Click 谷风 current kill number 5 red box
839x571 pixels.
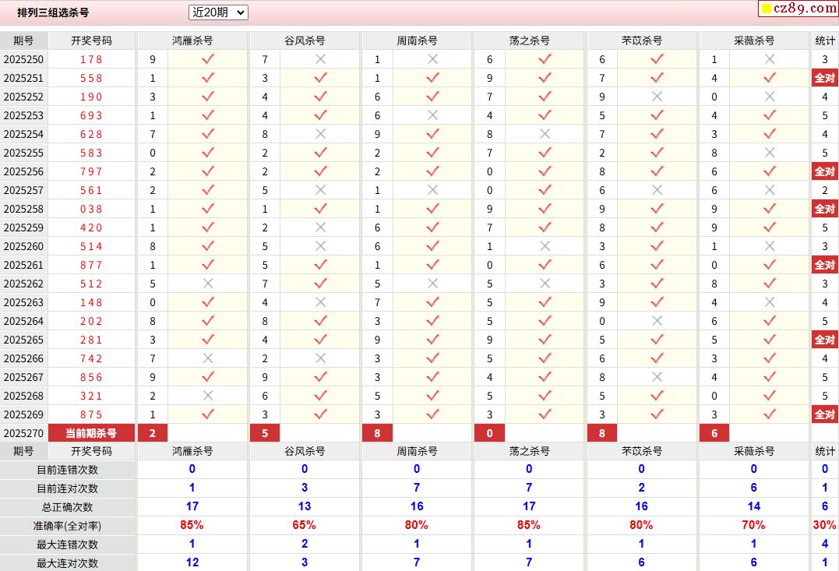(265, 433)
